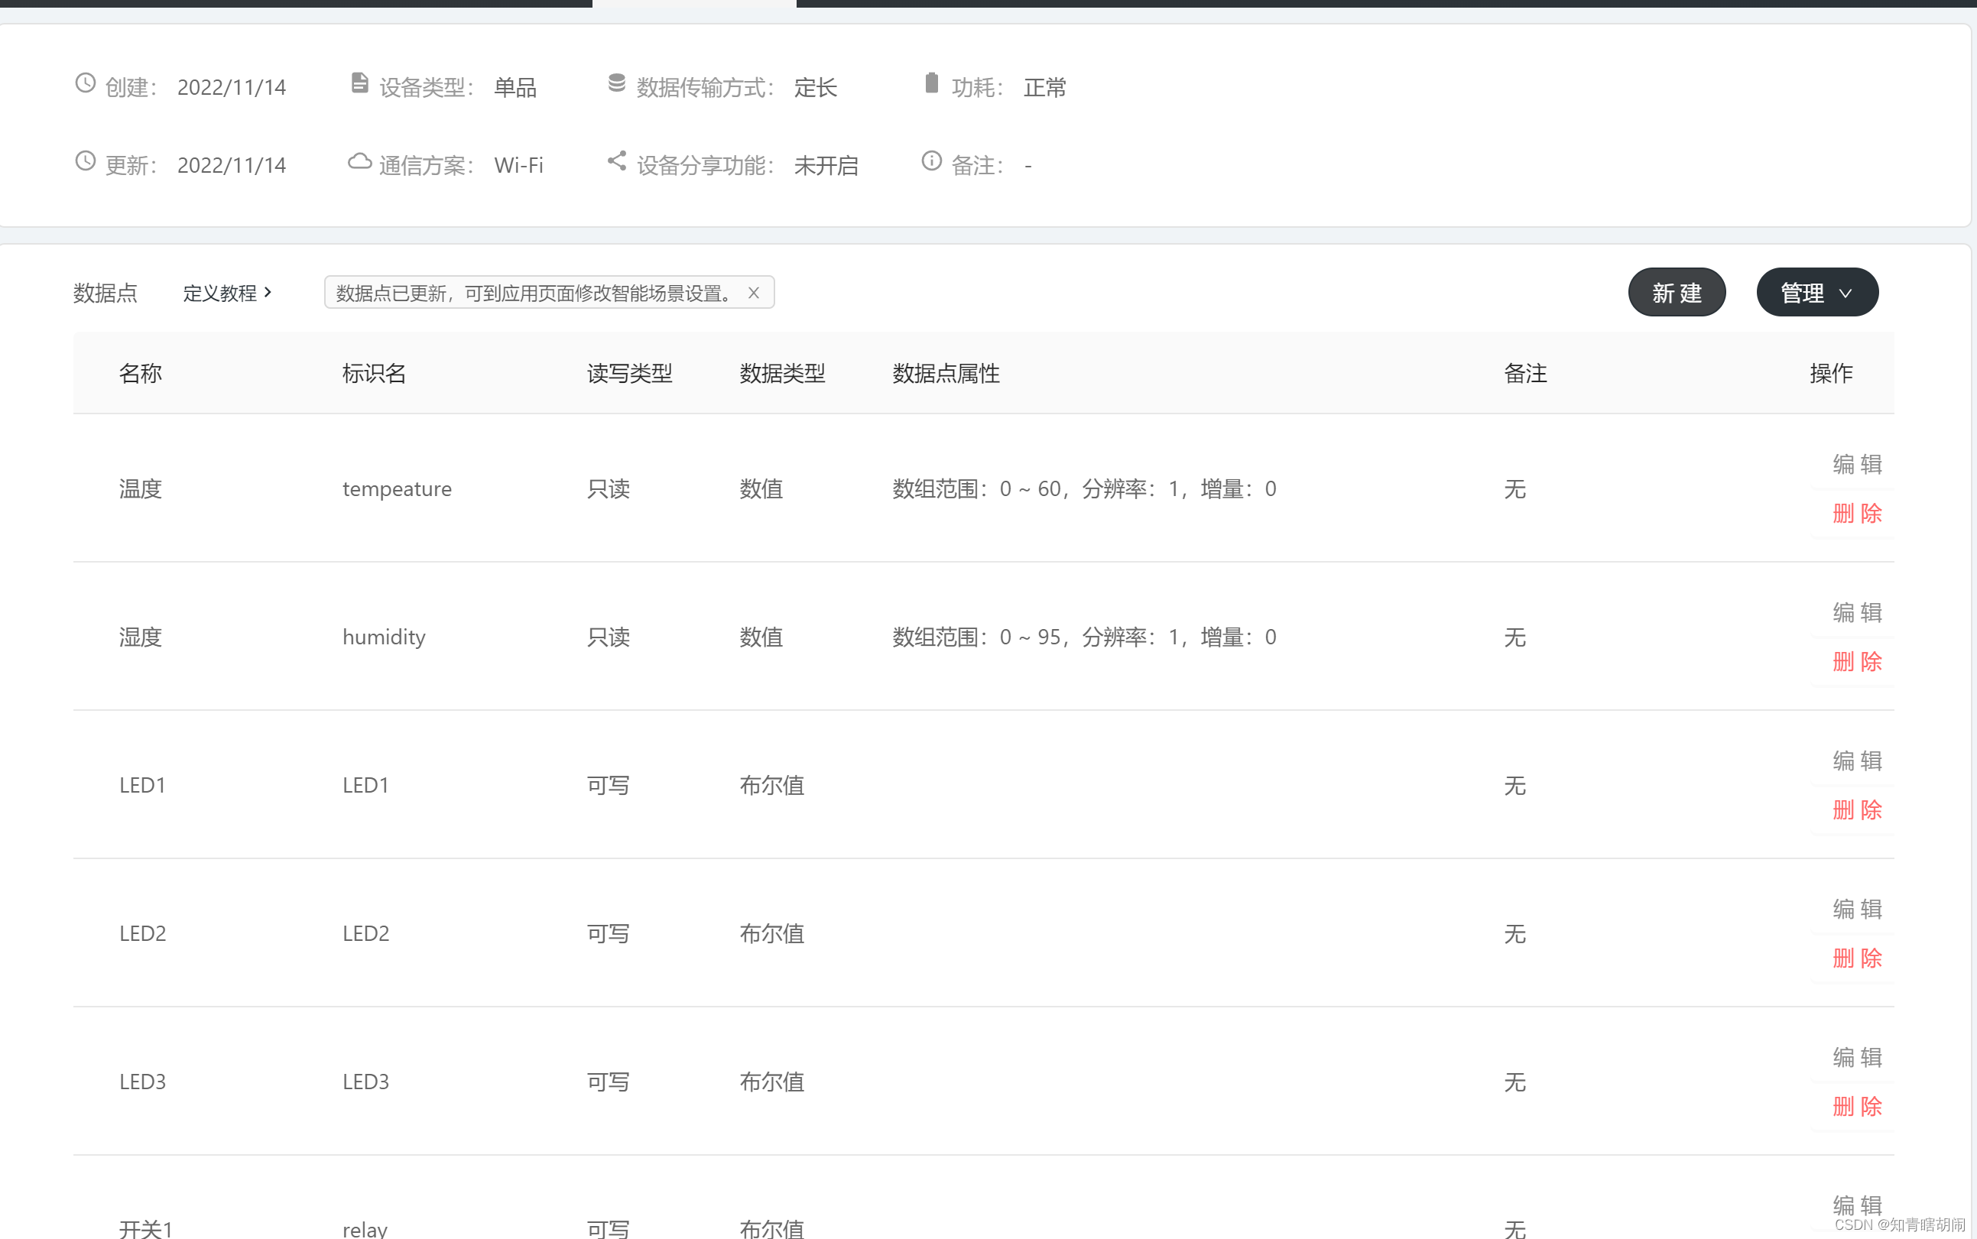Click the database icon beside 数据传输方式
This screenshot has width=1977, height=1239.
pyautogui.click(x=616, y=83)
